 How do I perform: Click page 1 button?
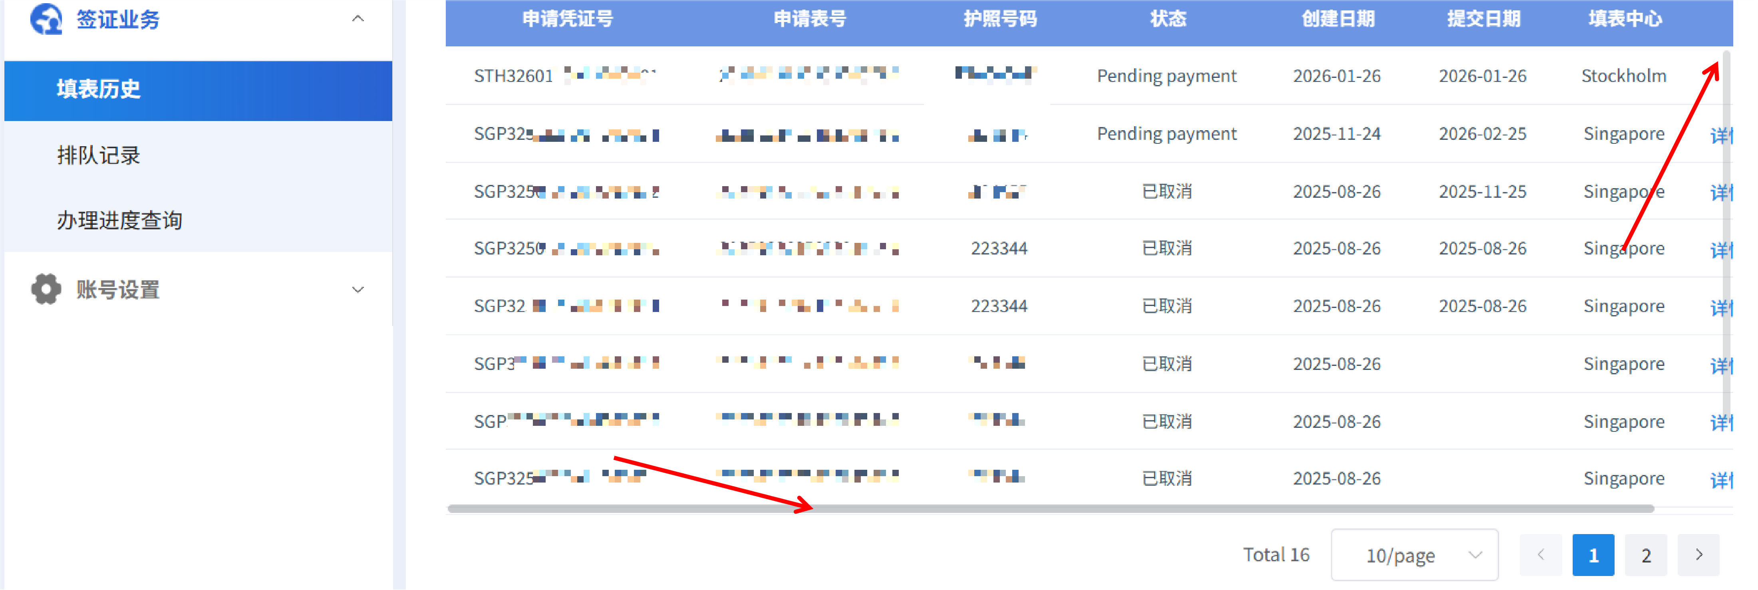tap(1593, 555)
